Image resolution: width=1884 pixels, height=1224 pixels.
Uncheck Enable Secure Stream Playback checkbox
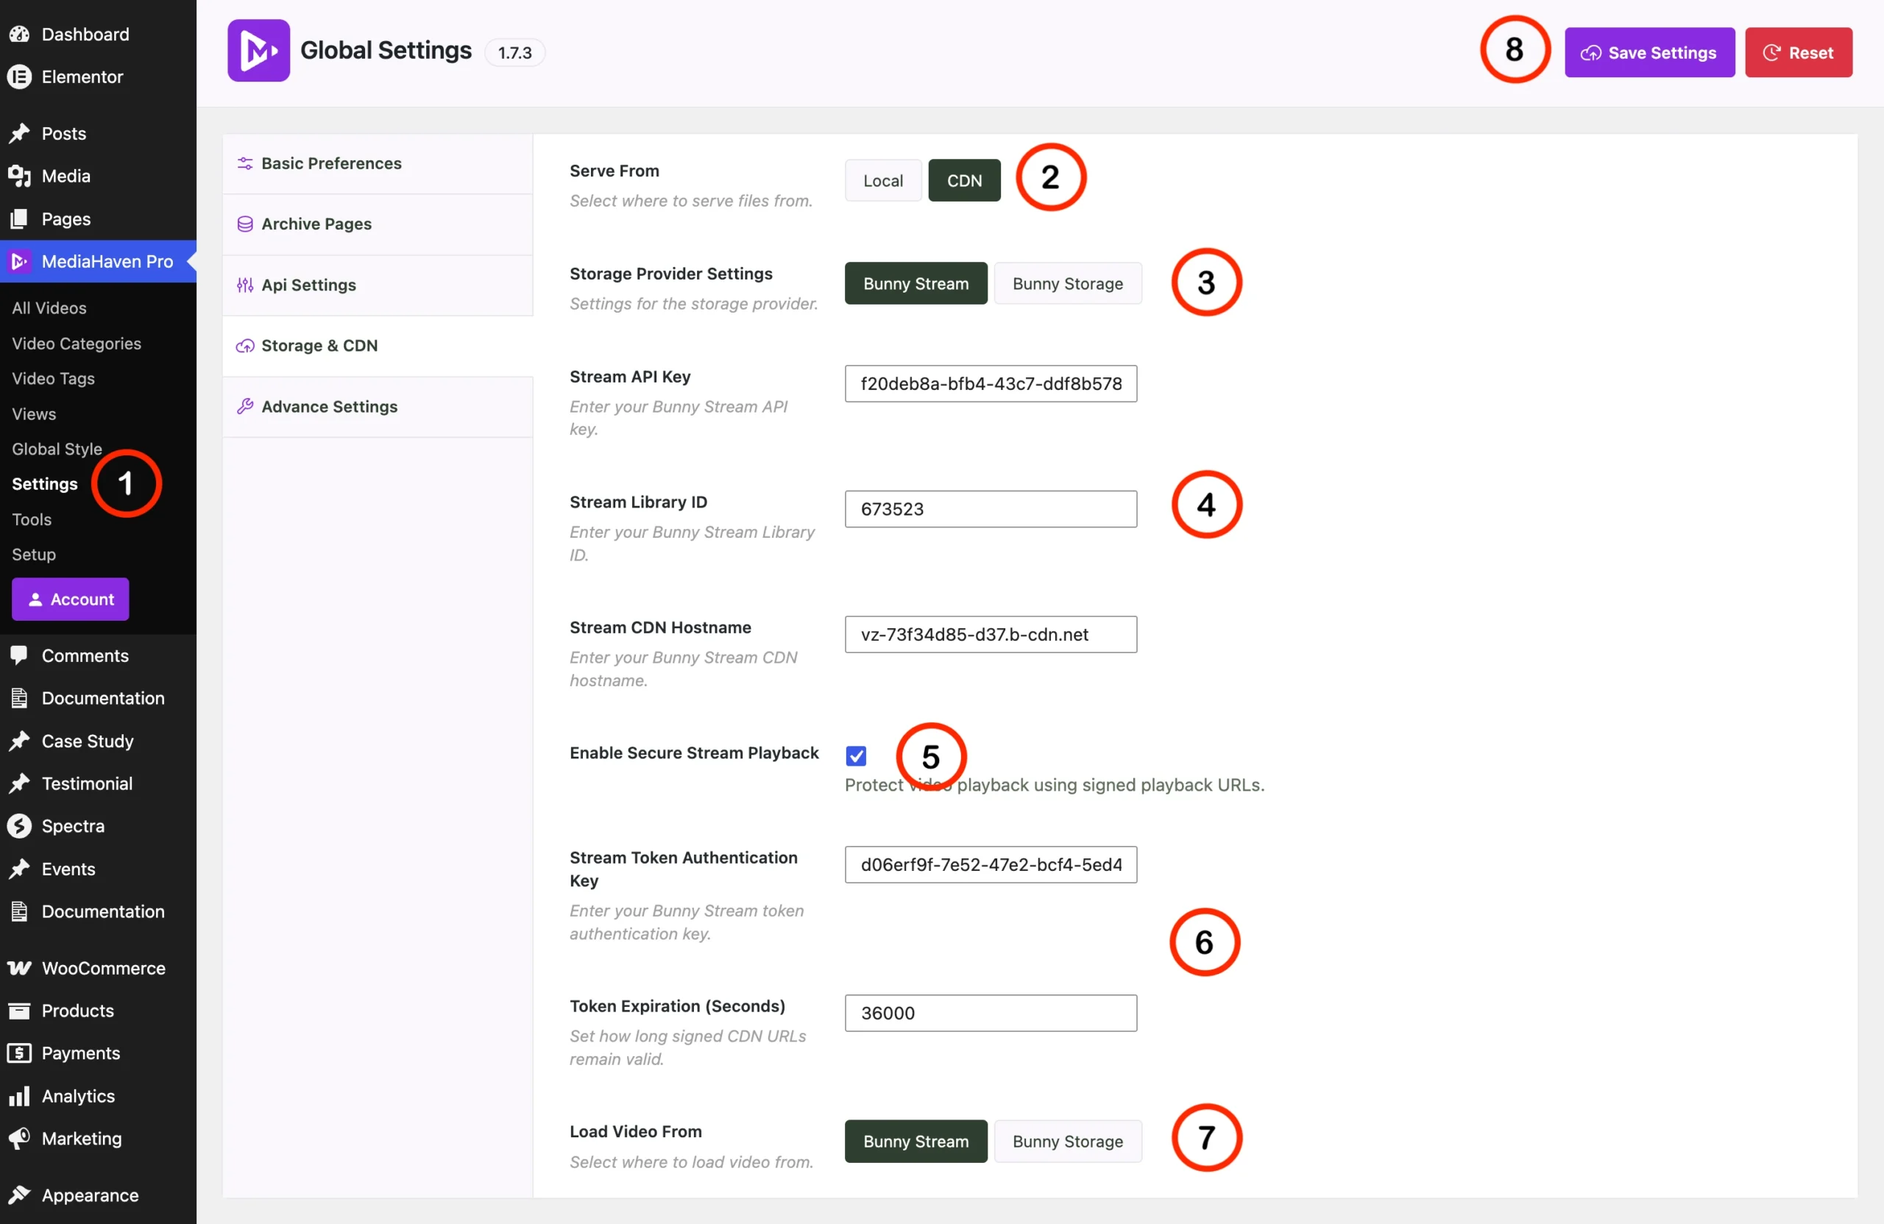pos(856,755)
